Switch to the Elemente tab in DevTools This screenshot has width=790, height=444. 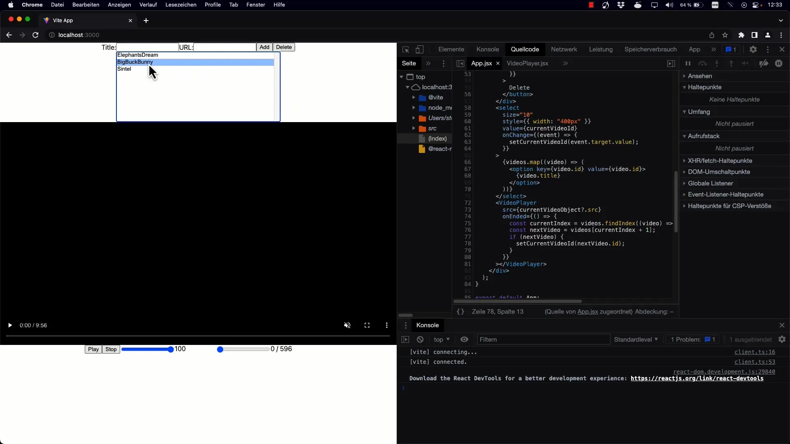click(x=451, y=49)
